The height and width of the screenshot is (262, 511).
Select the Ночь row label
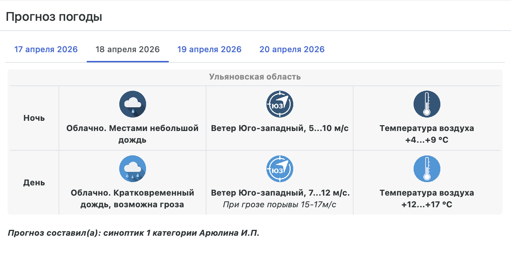[x=34, y=118]
